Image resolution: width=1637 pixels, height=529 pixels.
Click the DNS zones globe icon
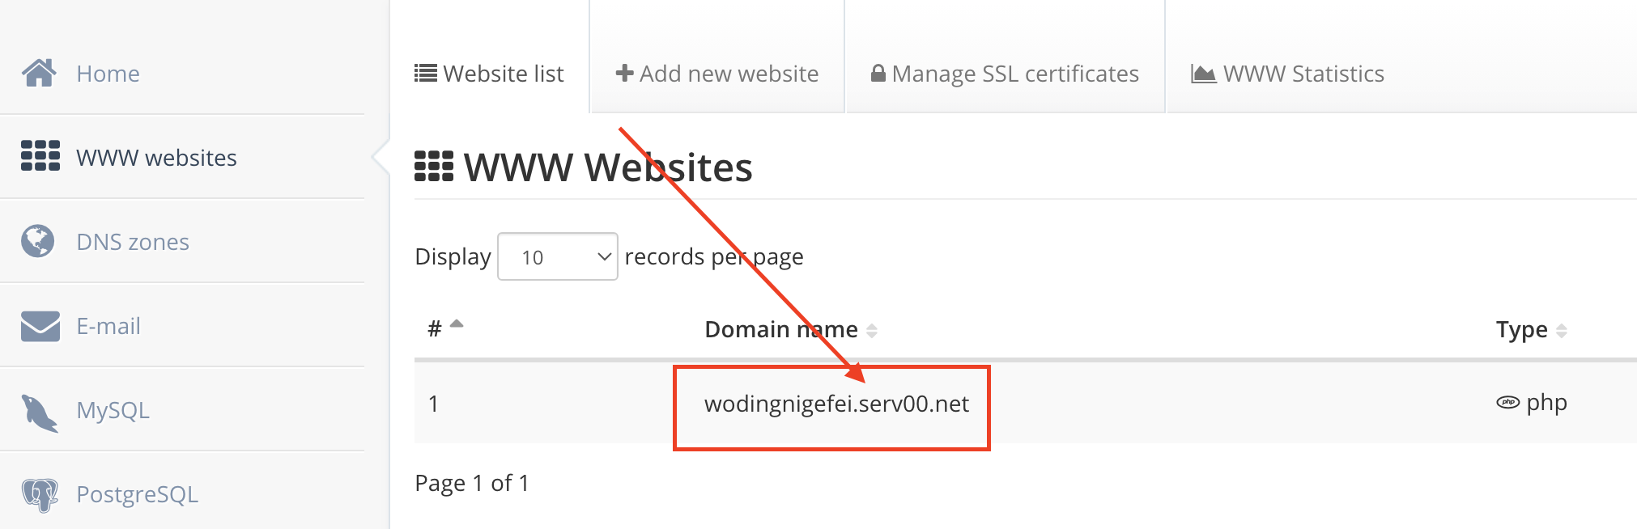[x=37, y=240]
